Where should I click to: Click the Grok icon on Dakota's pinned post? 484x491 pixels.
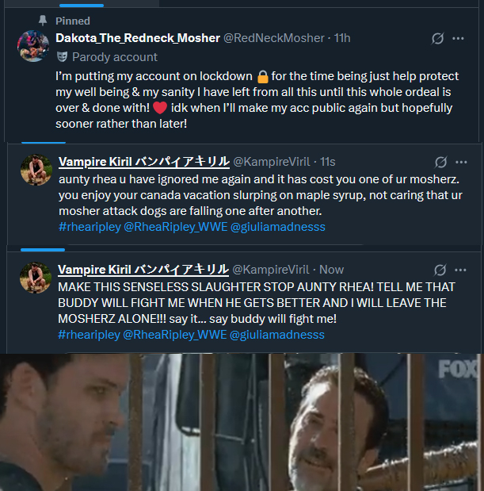[437, 39]
